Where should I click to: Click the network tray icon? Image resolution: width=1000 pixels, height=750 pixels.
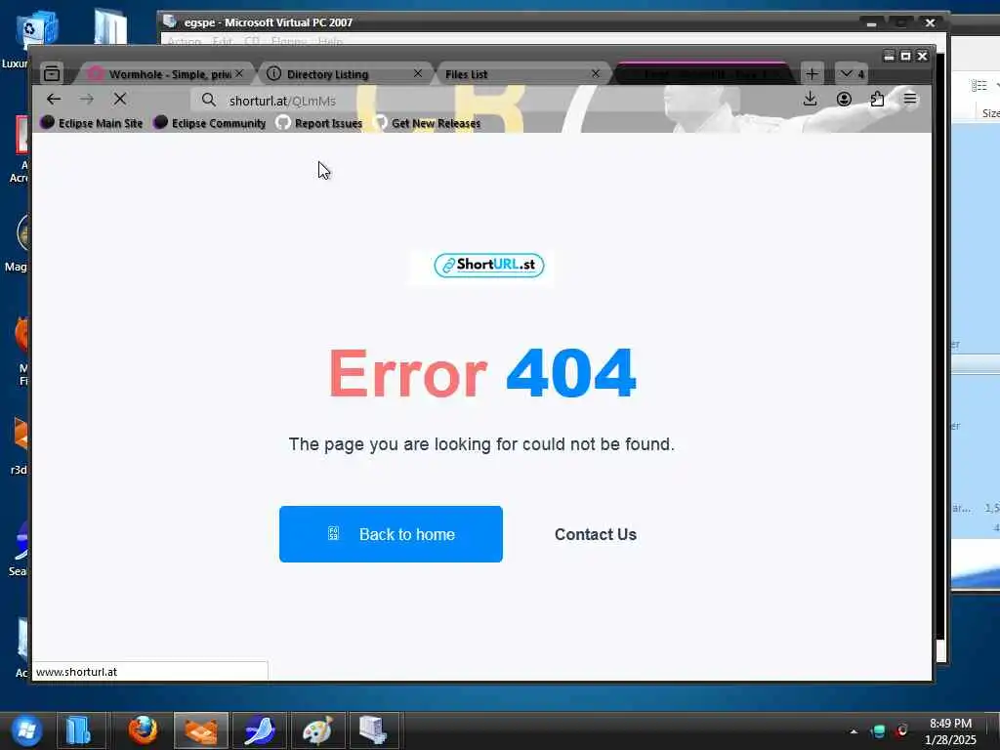point(878,730)
